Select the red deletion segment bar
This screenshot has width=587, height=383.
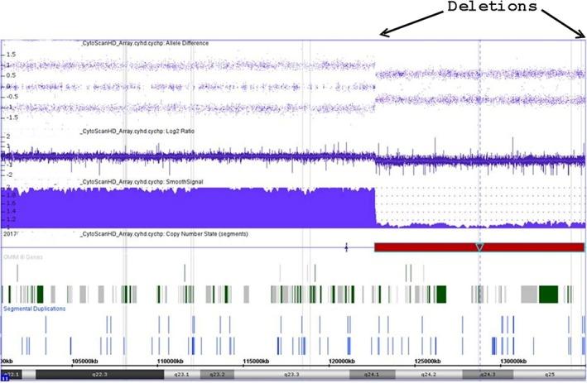tap(479, 247)
